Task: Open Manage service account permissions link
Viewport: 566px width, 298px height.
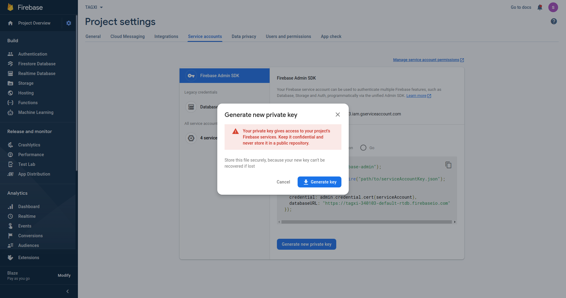Action: point(426,60)
